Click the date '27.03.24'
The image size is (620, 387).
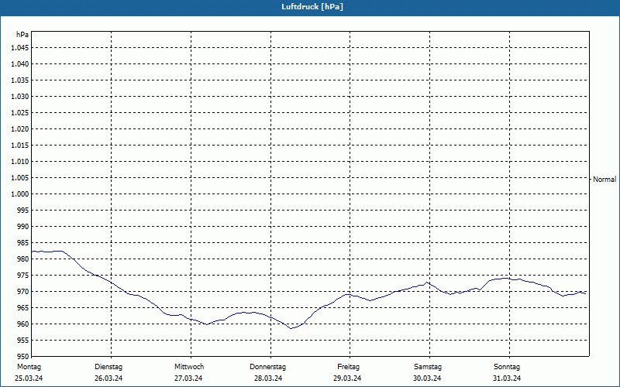pos(188,378)
